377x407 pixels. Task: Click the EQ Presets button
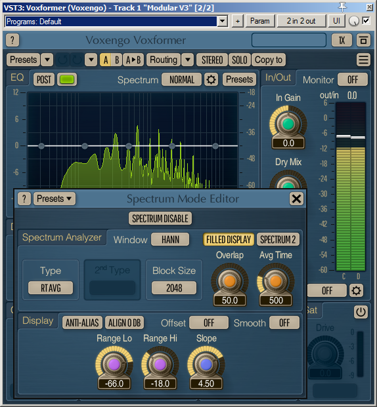pyautogui.click(x=239, y=79)
